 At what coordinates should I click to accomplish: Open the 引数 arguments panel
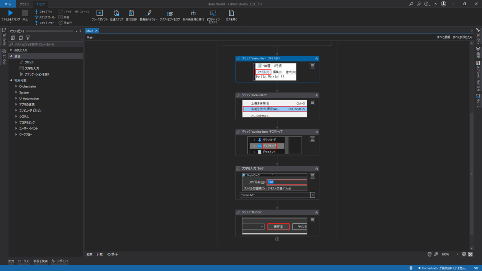pyautogui.click(x=100, y=255)
